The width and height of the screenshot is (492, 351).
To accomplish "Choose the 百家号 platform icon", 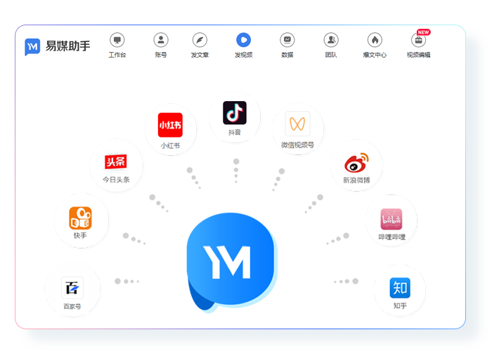I will 72,288.
